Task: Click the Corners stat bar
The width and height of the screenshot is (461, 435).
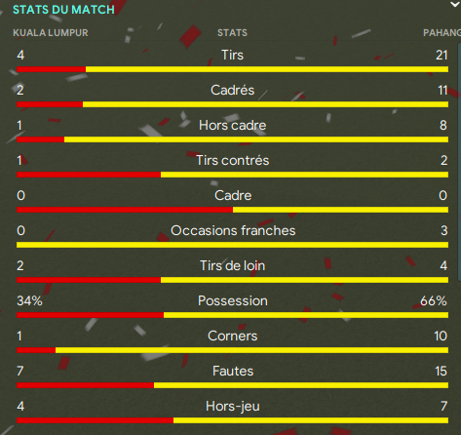Action: pos(233,350)
